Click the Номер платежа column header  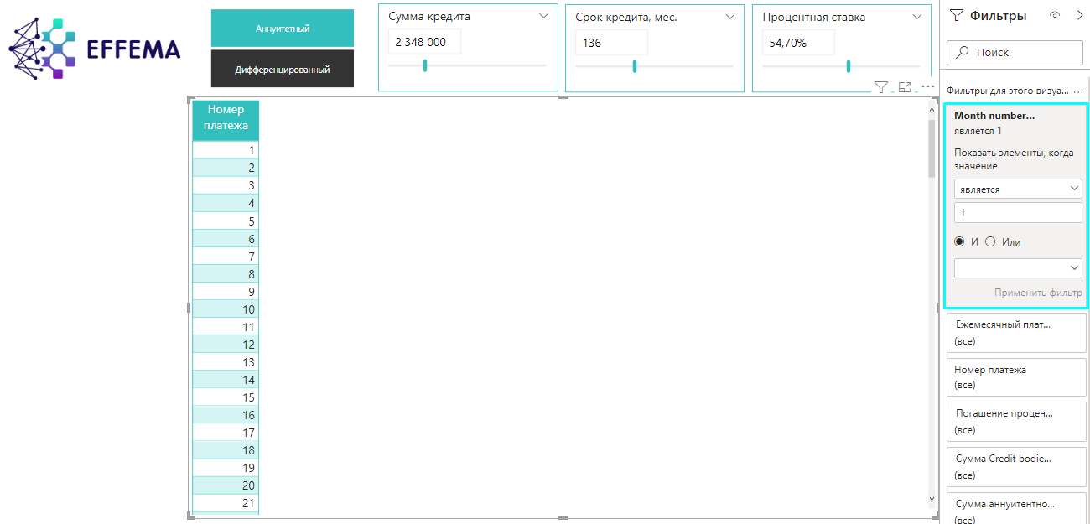click(x=226, y=118)
